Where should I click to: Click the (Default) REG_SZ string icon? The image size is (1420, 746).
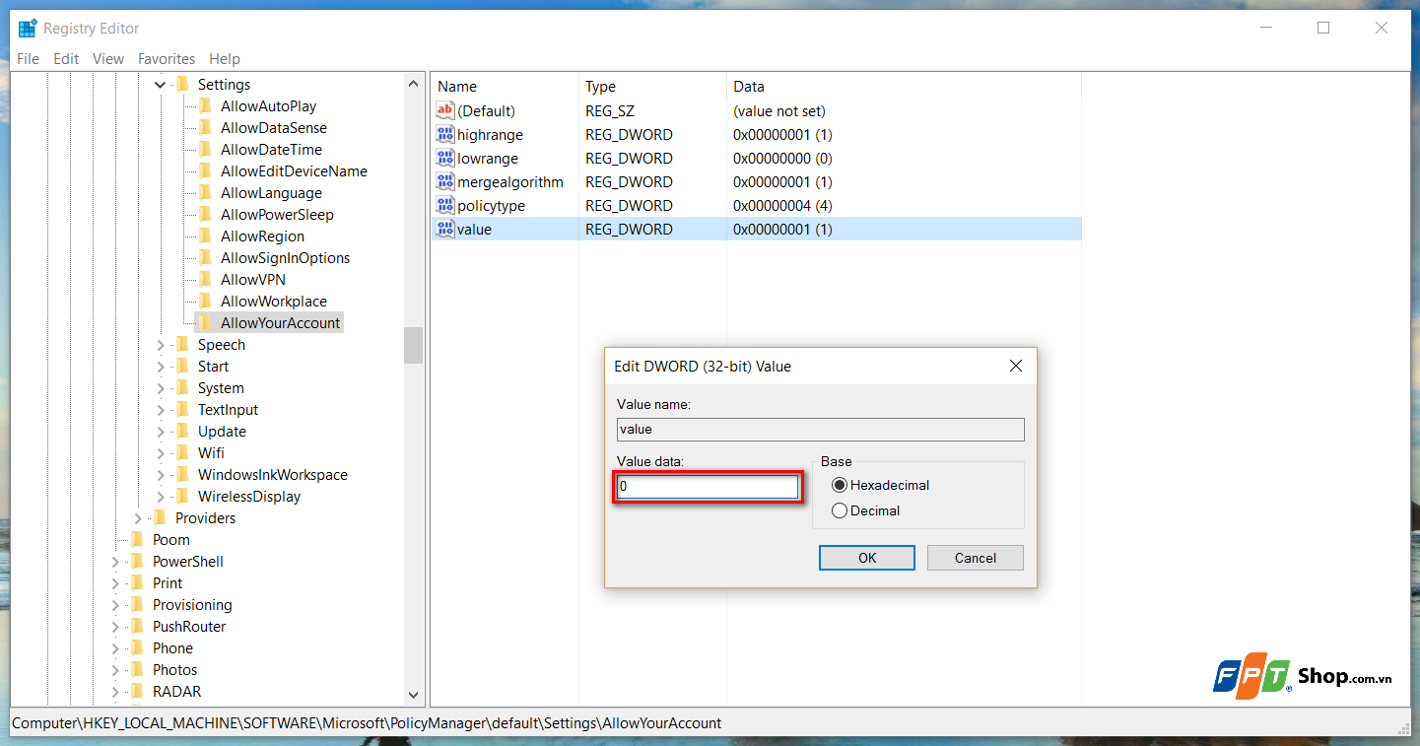pos(444,110)
